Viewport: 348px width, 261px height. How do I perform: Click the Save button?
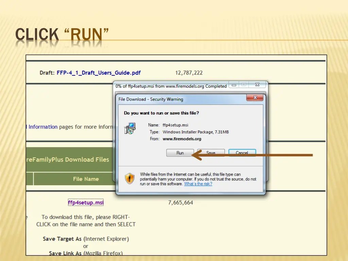coord(211,153)
